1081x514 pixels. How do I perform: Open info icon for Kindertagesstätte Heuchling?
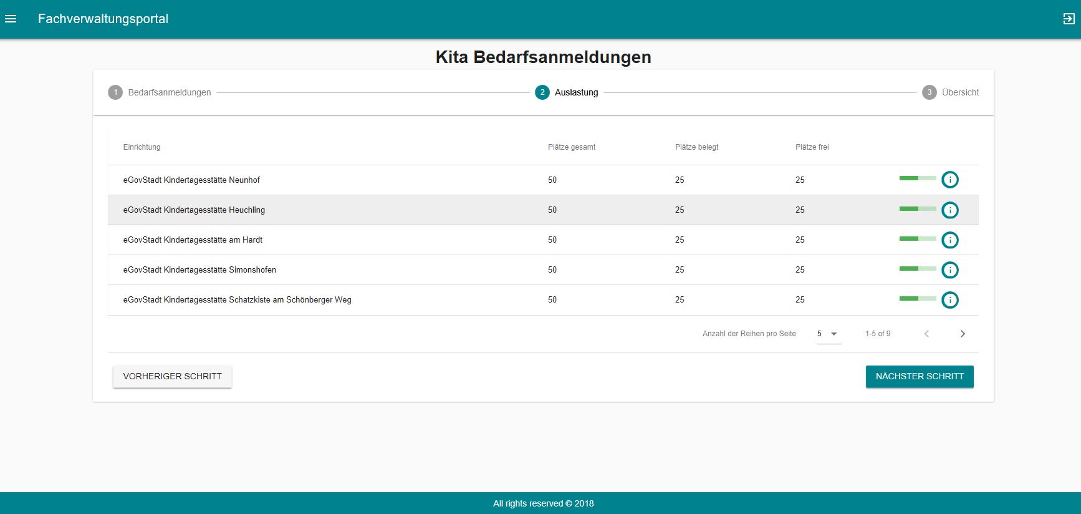coord(949,210)
